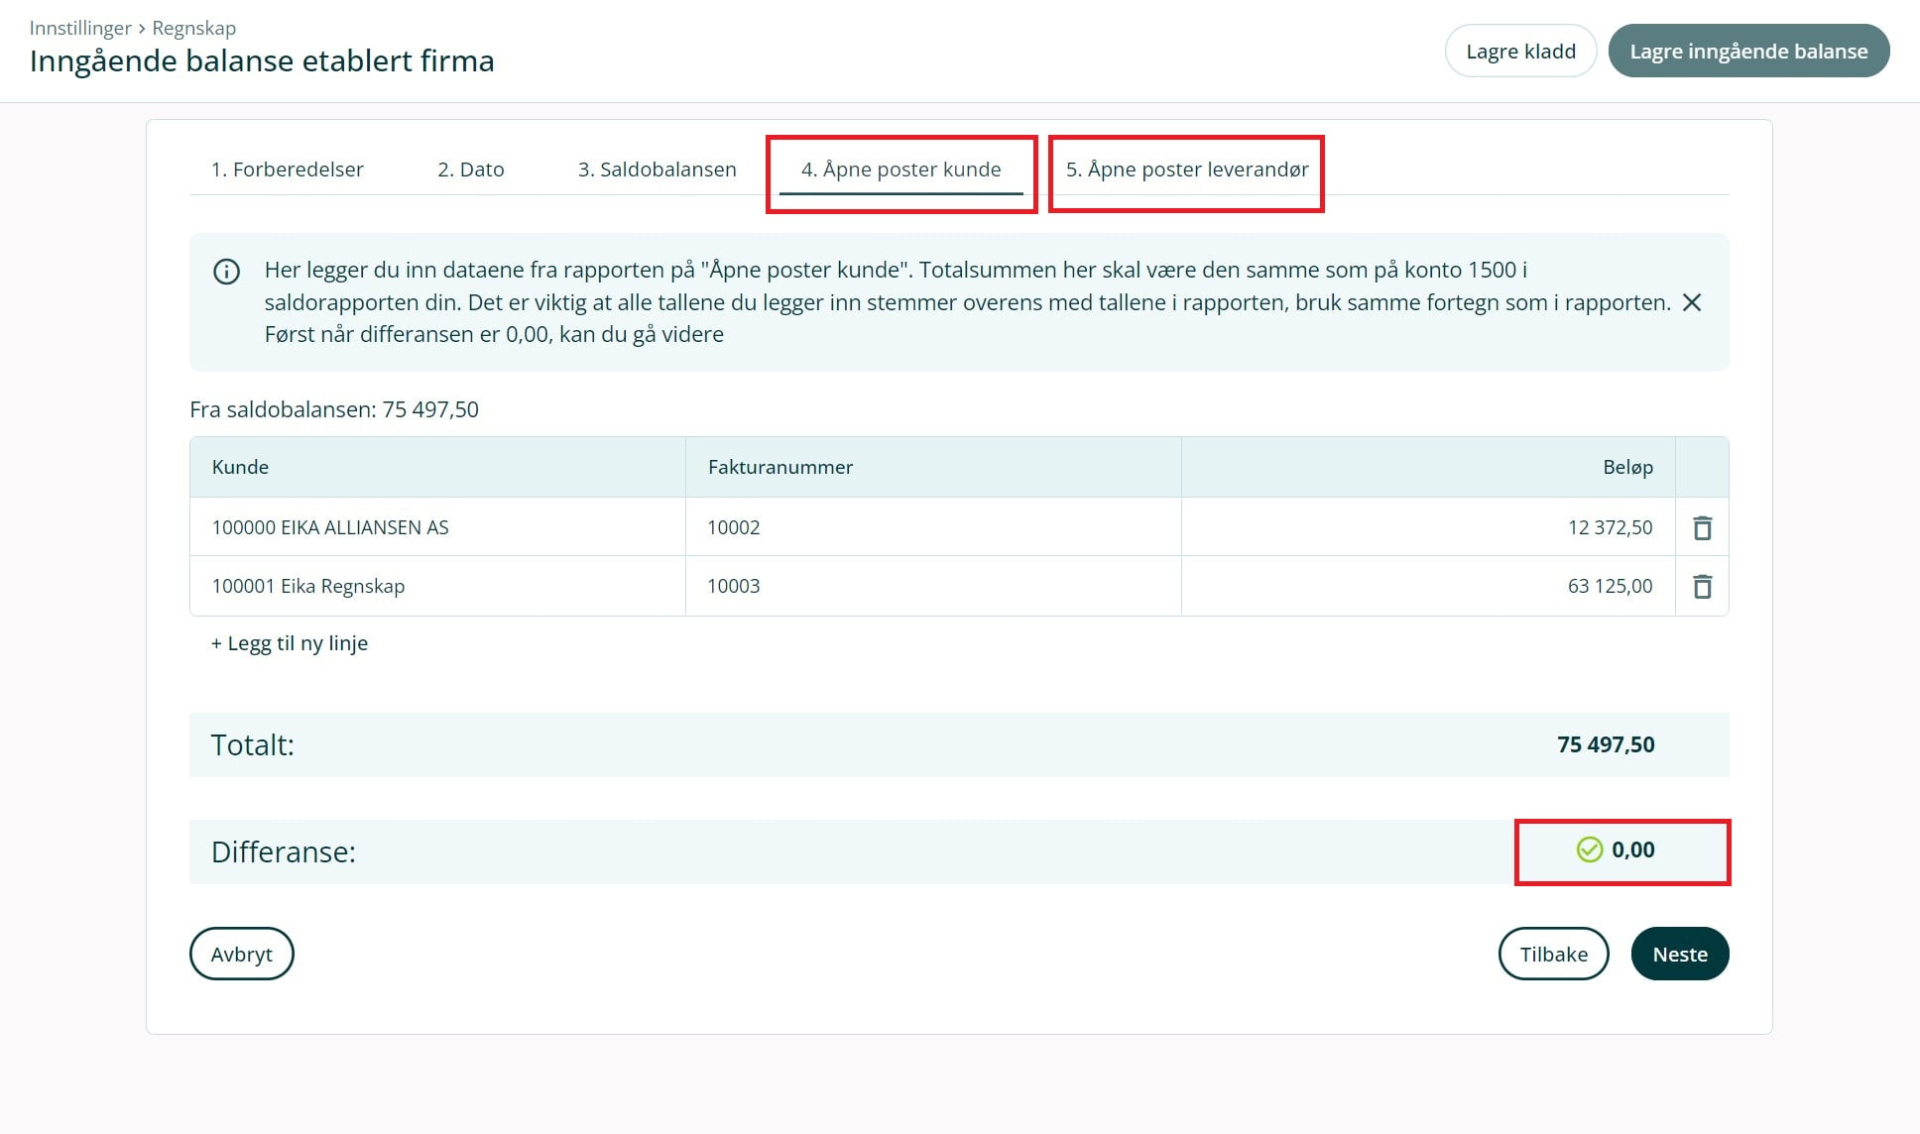Click the Avbryt button
Viewport: 1920px width, 1134px height.
[x=241, y=954]
